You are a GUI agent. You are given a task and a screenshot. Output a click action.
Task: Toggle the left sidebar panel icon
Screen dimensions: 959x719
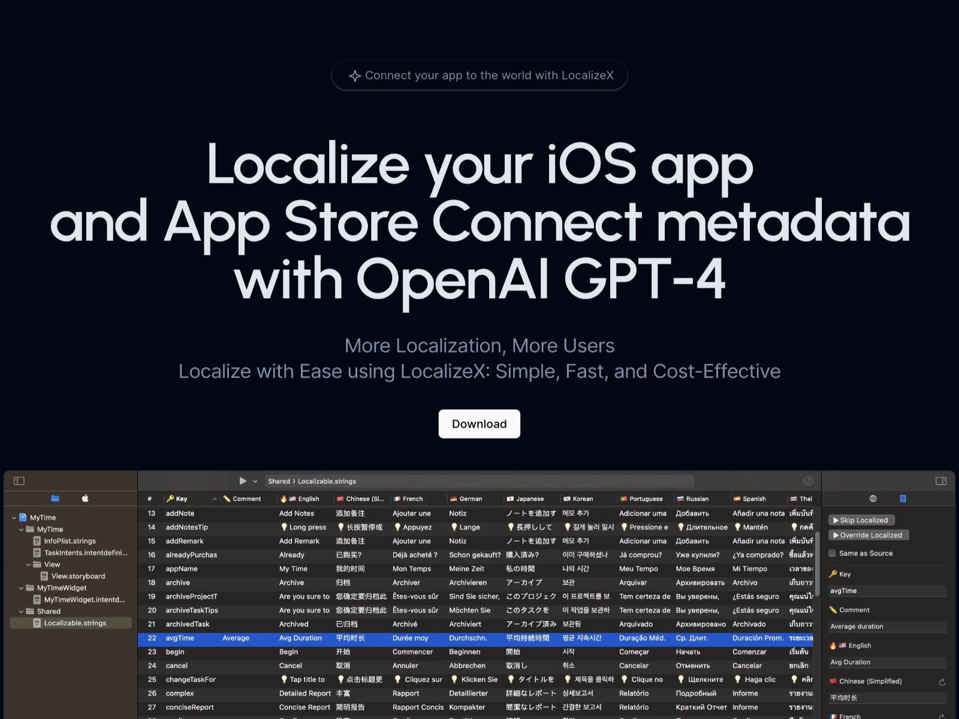(19, 481)
